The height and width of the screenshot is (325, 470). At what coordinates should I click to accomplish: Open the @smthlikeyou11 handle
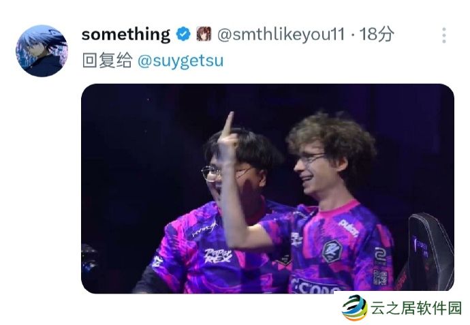click(x=281, y=34)
